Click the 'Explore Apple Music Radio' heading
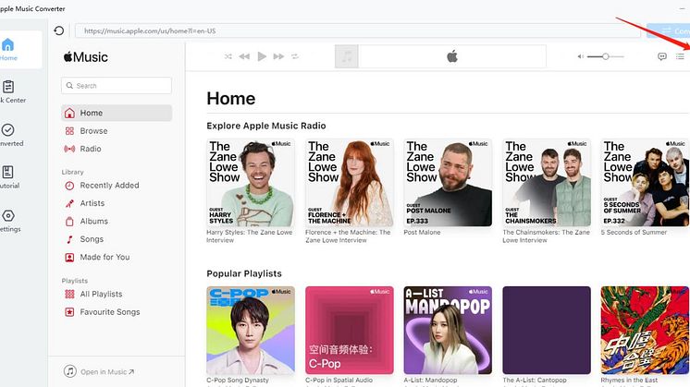Screen dimensions: 690x387 click(266, 126)
